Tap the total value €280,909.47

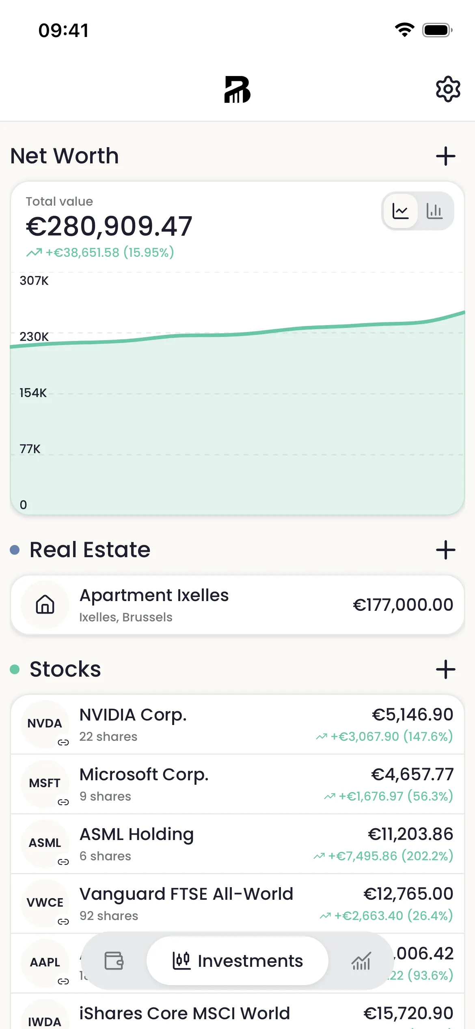tap(109, 226)
